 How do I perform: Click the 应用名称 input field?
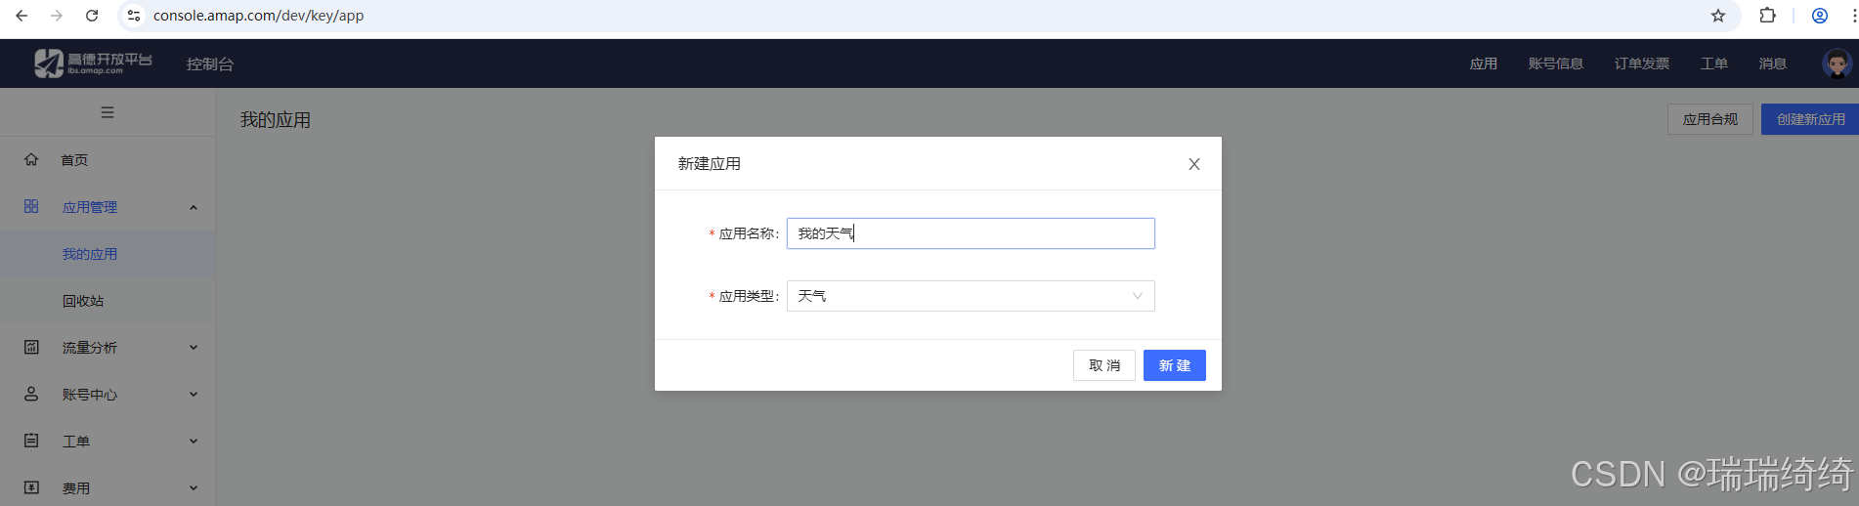[971, 233]
